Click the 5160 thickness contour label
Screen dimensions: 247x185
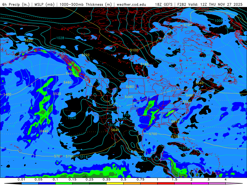(x=144, y=64)
